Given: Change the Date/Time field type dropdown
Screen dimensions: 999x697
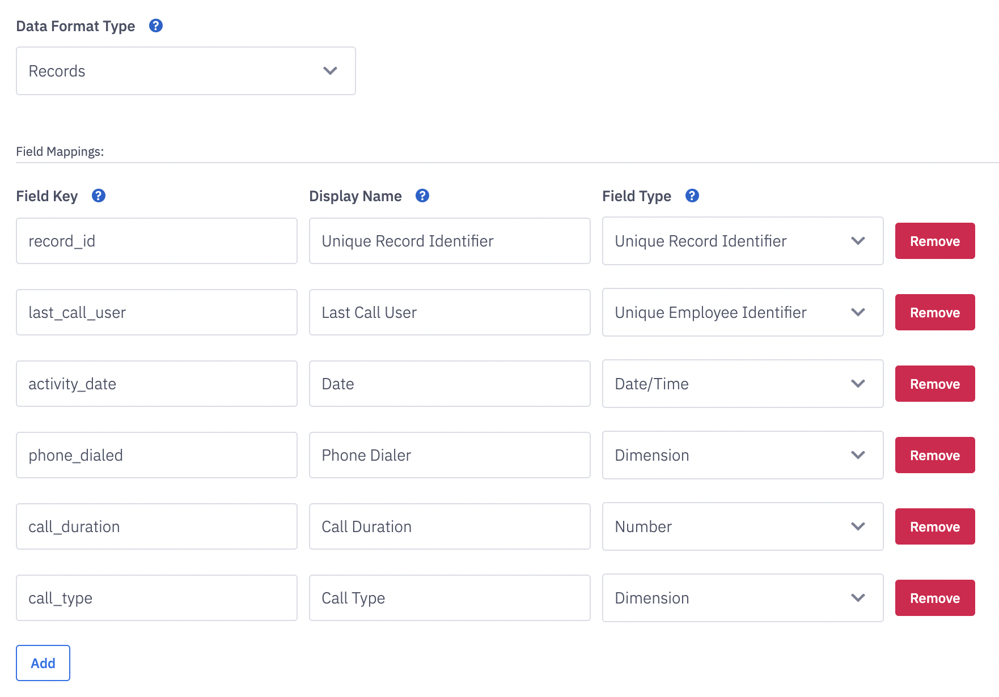Looking at the screenshot, I should point(742,384).
